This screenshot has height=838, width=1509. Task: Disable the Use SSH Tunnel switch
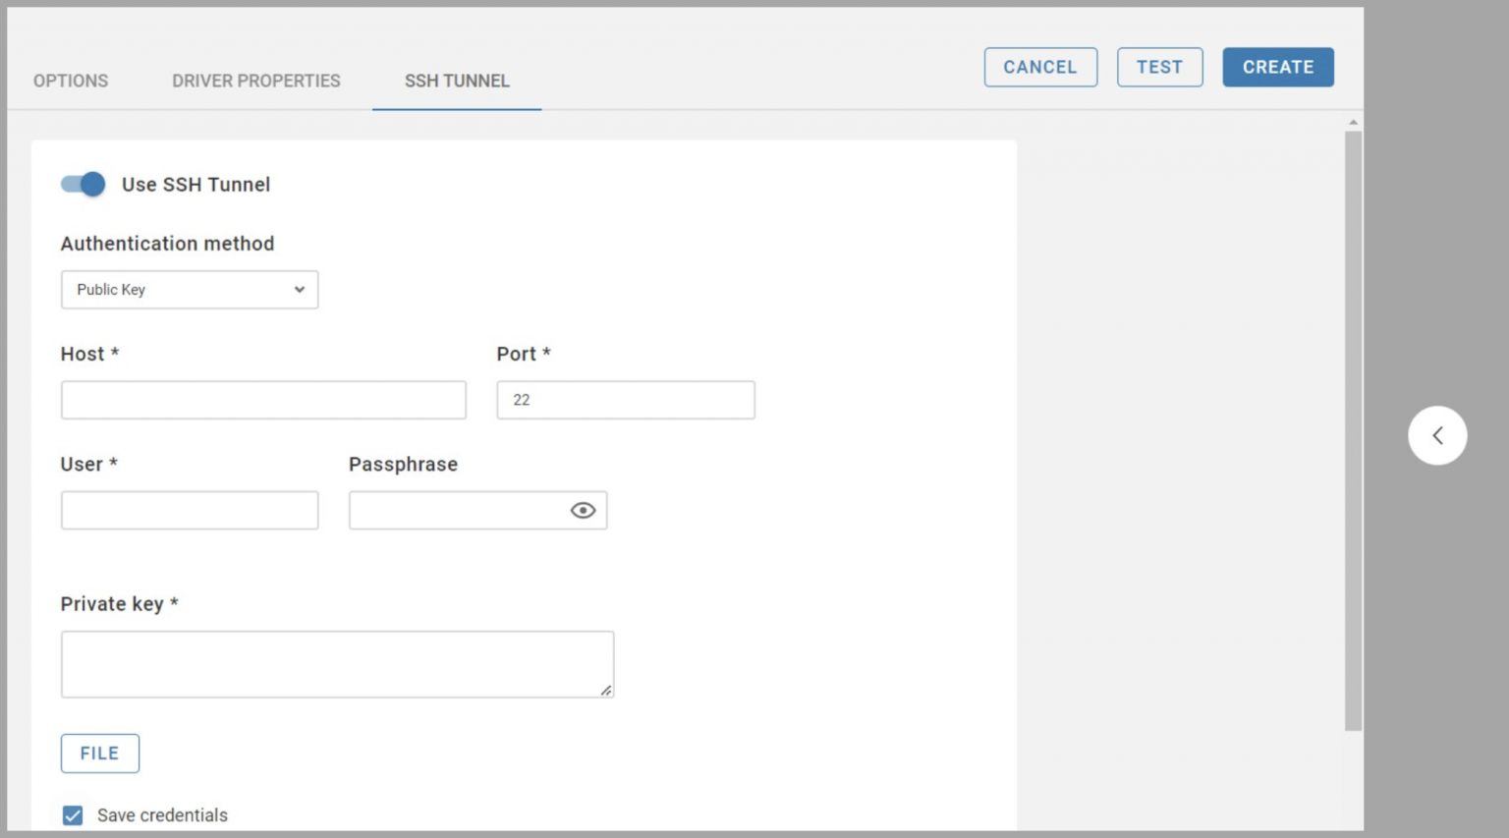[83, 184]
